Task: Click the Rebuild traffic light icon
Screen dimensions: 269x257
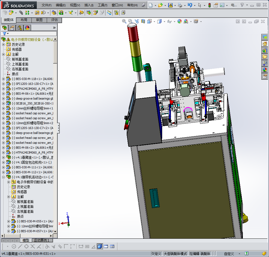Action: (210, 5)
